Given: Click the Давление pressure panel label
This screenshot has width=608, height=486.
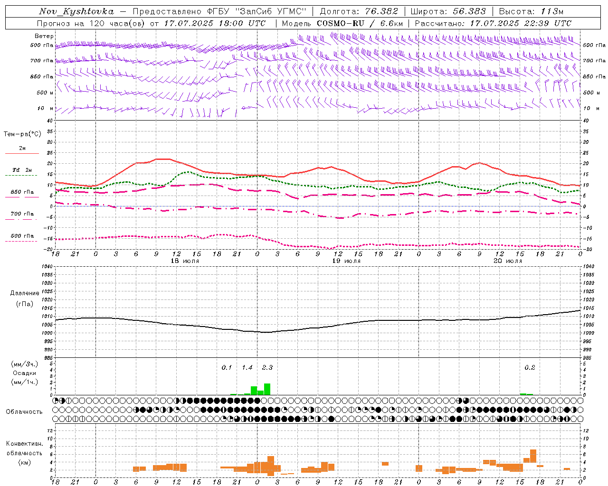Looking at the screenshot, I should point(25,293).
